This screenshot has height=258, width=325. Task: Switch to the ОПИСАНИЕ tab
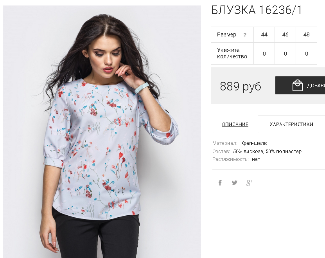pos(235,124)
